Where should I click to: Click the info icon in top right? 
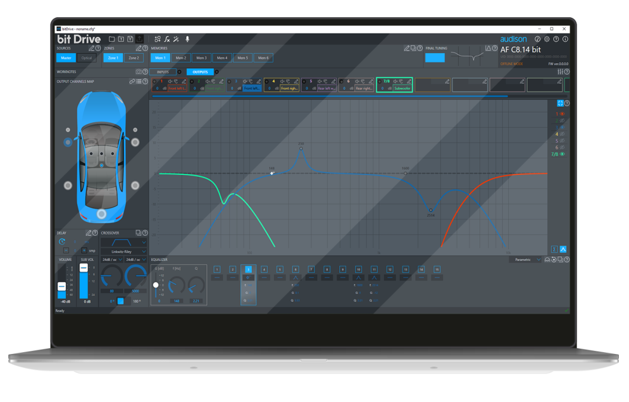tap(565, 39)
